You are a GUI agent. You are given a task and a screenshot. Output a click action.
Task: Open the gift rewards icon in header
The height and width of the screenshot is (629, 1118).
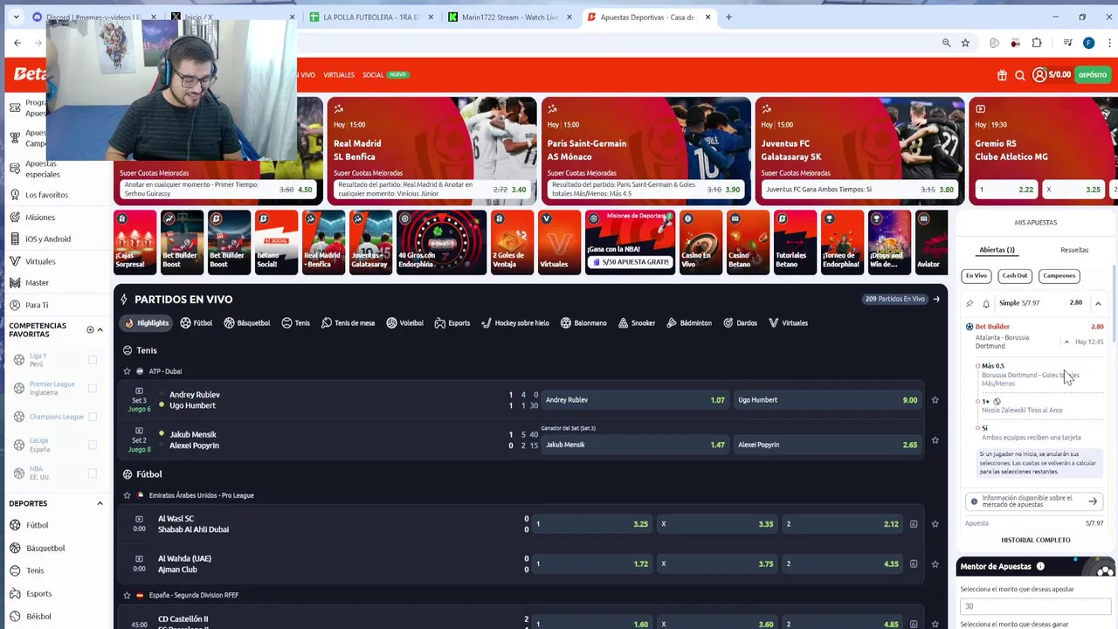coord(1002,75)
